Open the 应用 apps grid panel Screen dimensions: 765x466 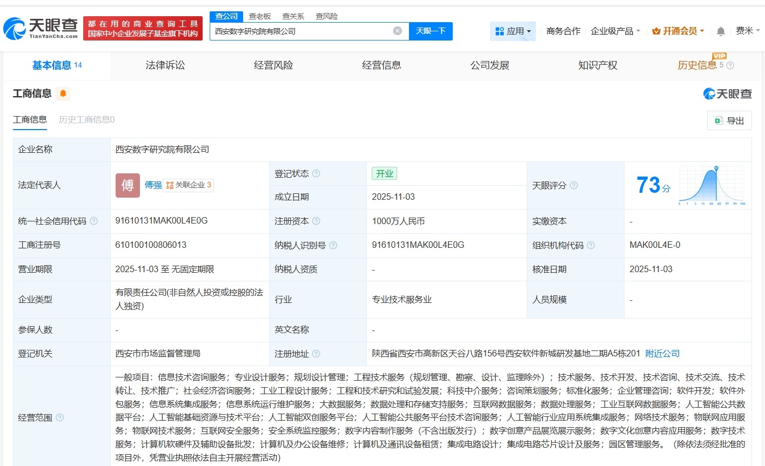click(x=512, y=31)
